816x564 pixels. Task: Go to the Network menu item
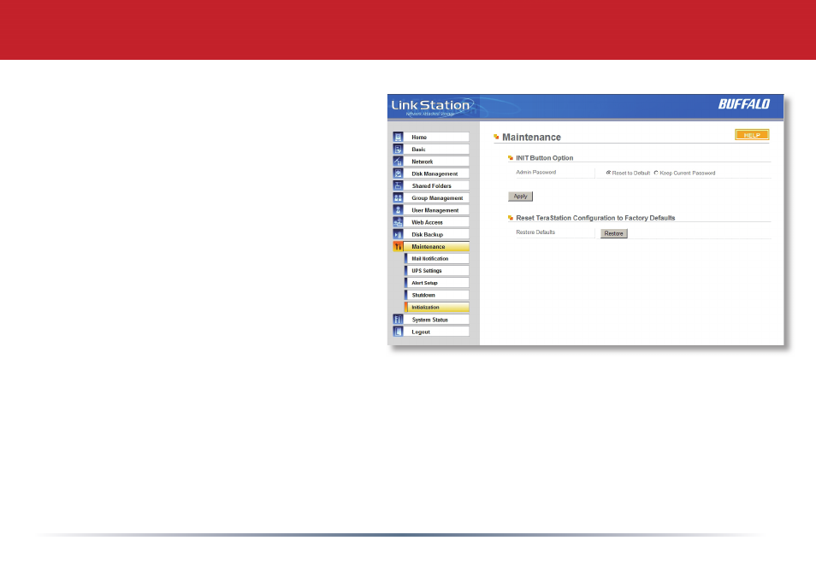pos(436,162)
